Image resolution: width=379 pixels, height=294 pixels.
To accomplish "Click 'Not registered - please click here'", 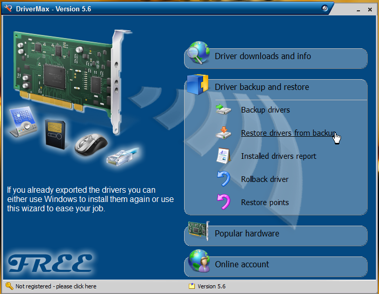I will pyautogui.click(x=56, y=286).
